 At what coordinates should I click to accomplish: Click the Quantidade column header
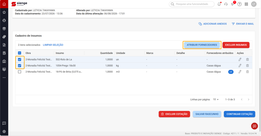pyautogui.click(x=106, y=53)
